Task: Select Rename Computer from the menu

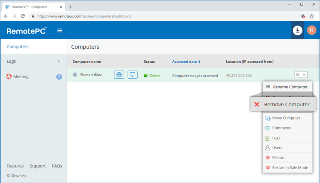Action: coord(287,87)
